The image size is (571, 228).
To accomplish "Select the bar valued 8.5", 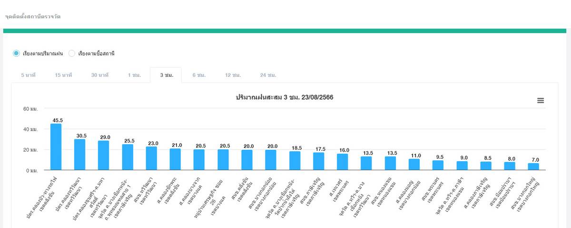I will tap(486, 166).
